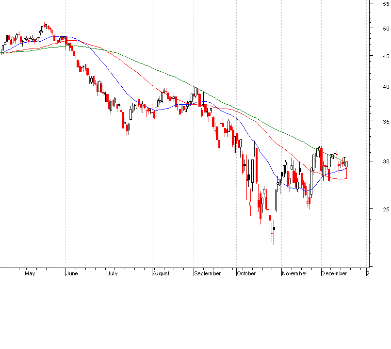Click the November label on time axis
The height and width of the screenshot is (349, 391).
(x=294, y=273)
